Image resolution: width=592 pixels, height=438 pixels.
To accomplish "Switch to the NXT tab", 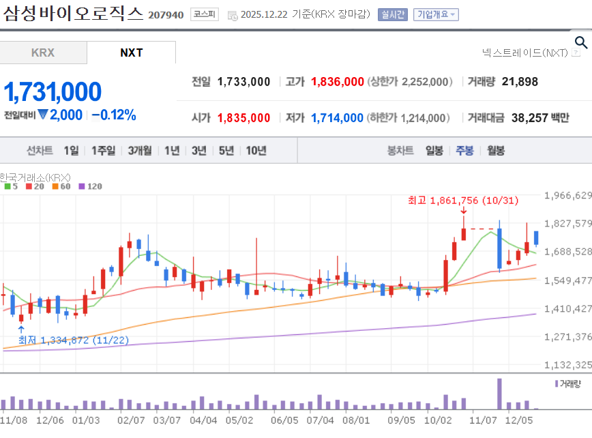I will click(x=132, y=53).
